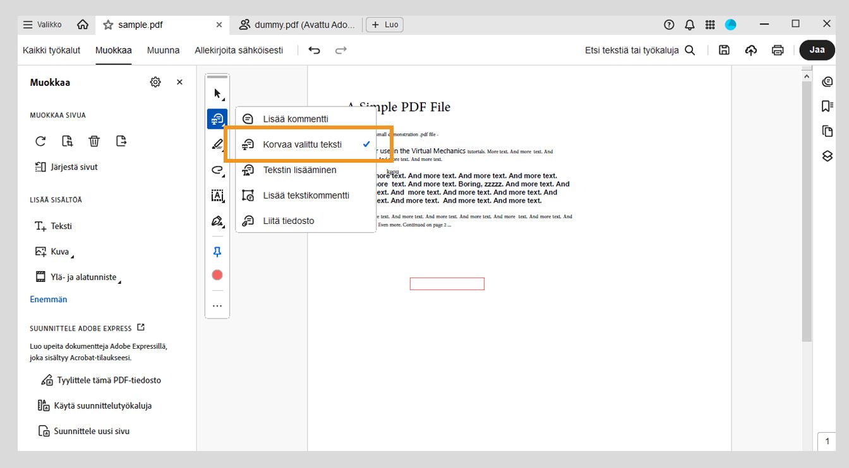Choose Suunnittele uusi sivu
This screenshot has width=849, height=468.
84,431
